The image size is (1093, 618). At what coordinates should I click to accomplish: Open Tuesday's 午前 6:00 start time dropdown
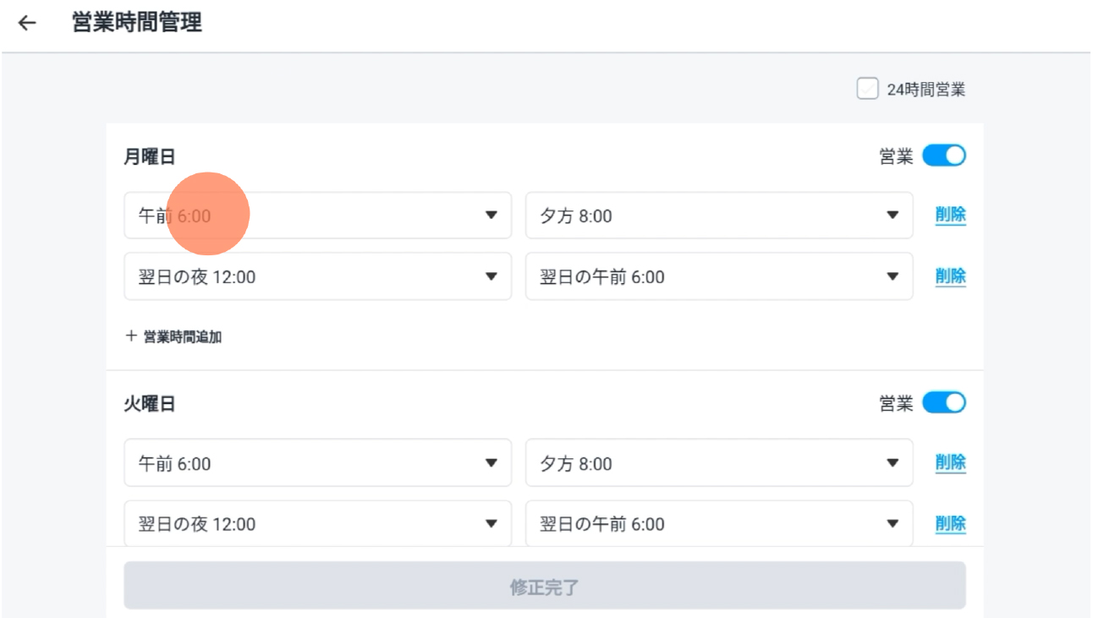coord(318,462)
